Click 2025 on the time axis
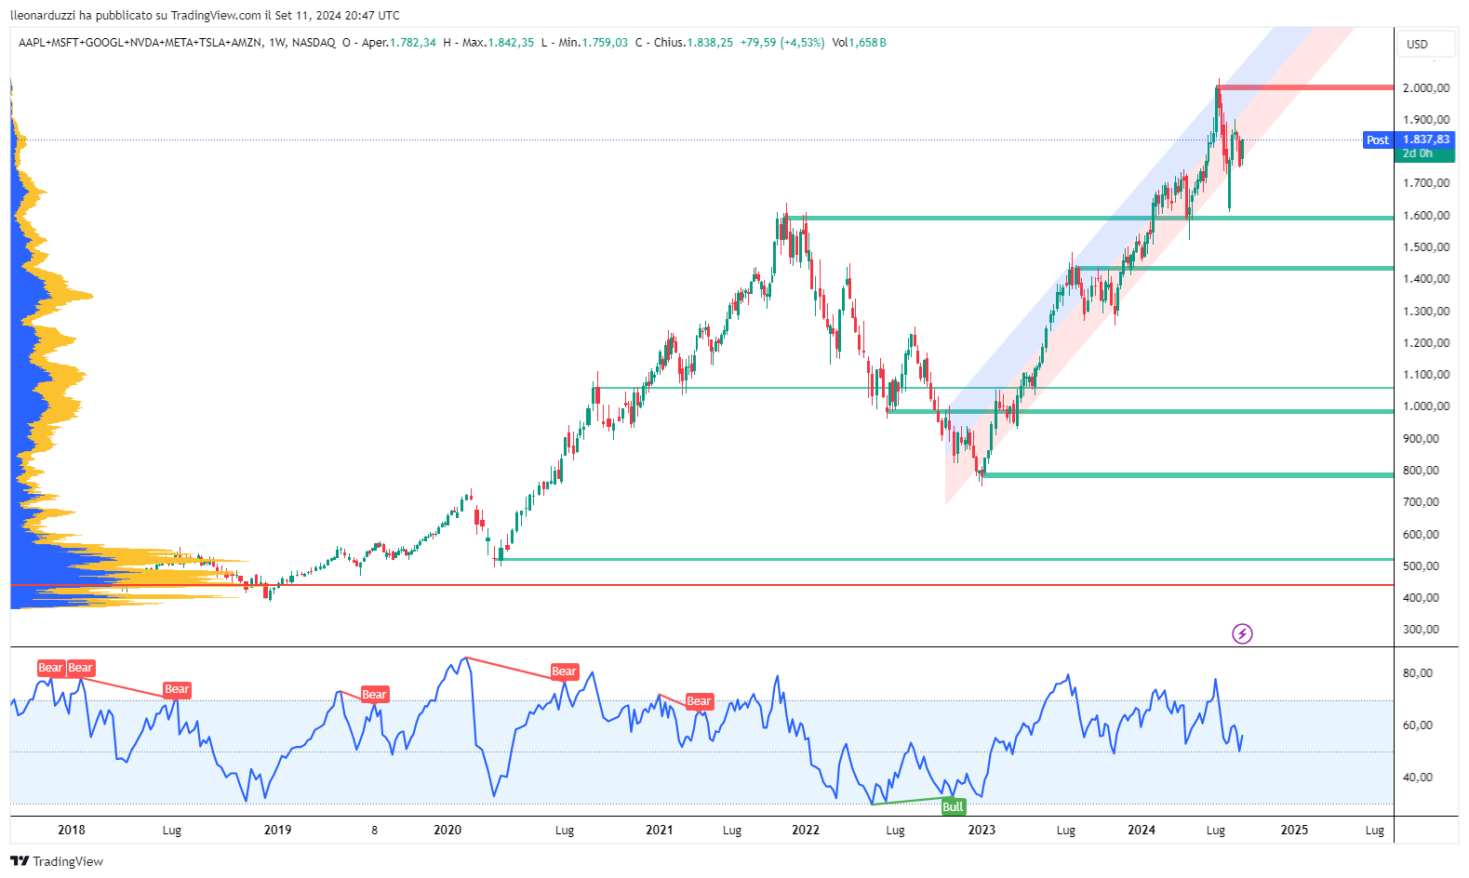 (x=1294, y=831)
